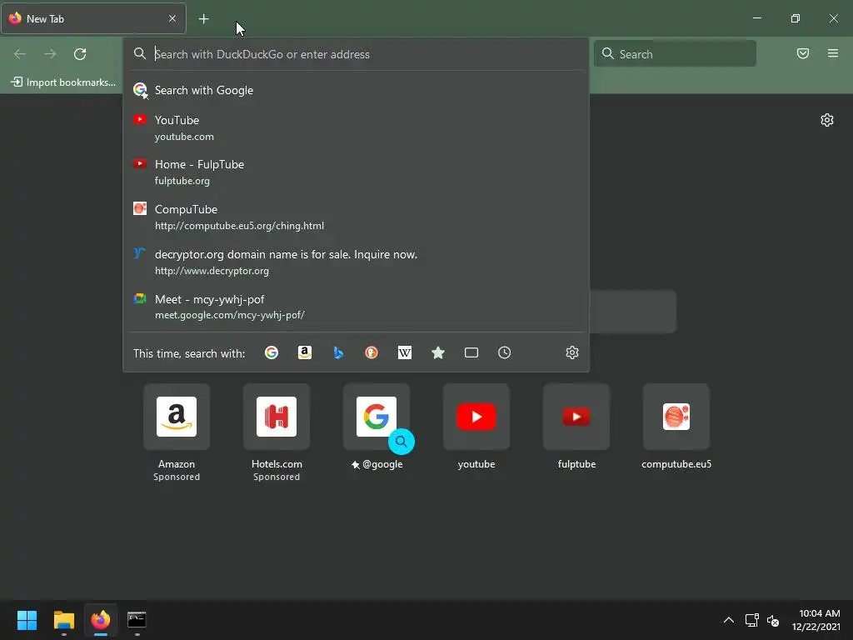The width and height of the screenshot is (853, 640).
Task: Search this time with DuckDuckGo icon
Action: click(372, 352)
